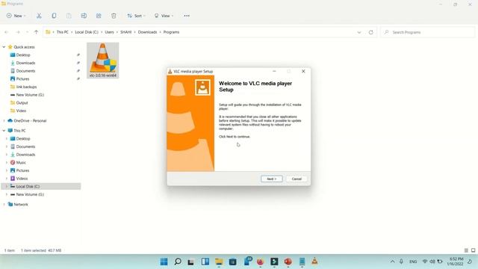Viewport: 478px width, 269px height.
Task: Click the ENG language indicator
Action: (413, 262)
